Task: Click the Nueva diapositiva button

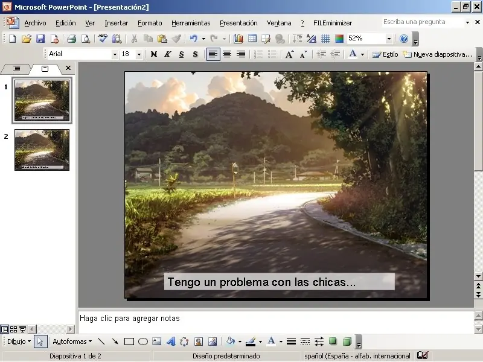Action: [x=437, y=54]
